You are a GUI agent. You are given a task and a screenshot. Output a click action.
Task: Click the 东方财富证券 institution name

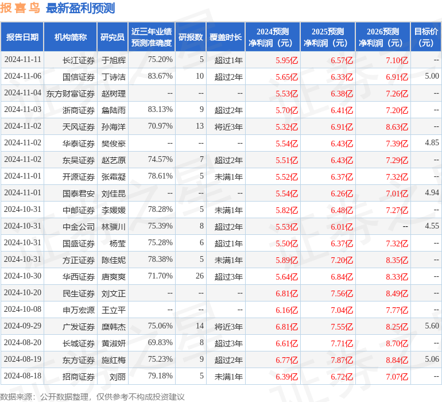tap(70, 93)
